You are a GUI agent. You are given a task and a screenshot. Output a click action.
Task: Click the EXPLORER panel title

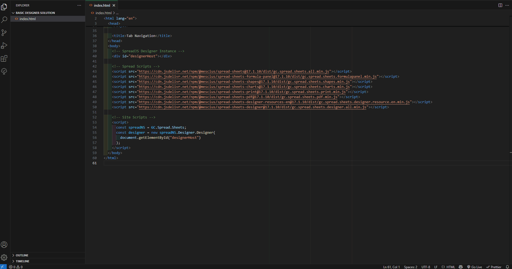coord(23,5)
